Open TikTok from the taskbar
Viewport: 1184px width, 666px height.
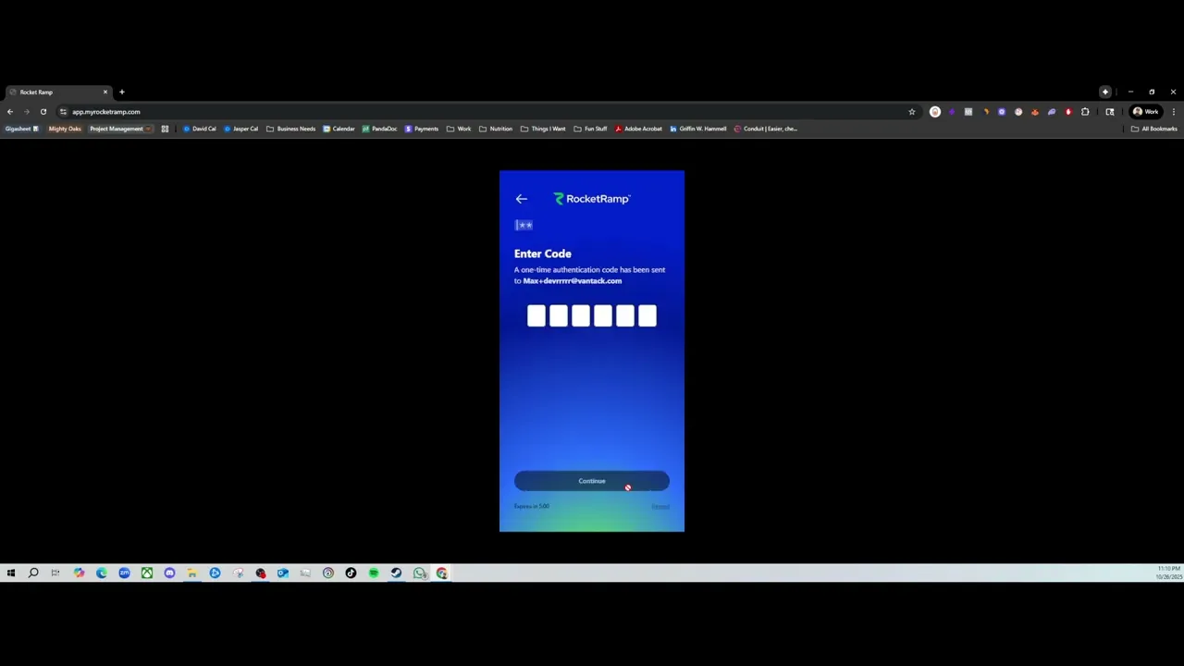click(351, 573)
